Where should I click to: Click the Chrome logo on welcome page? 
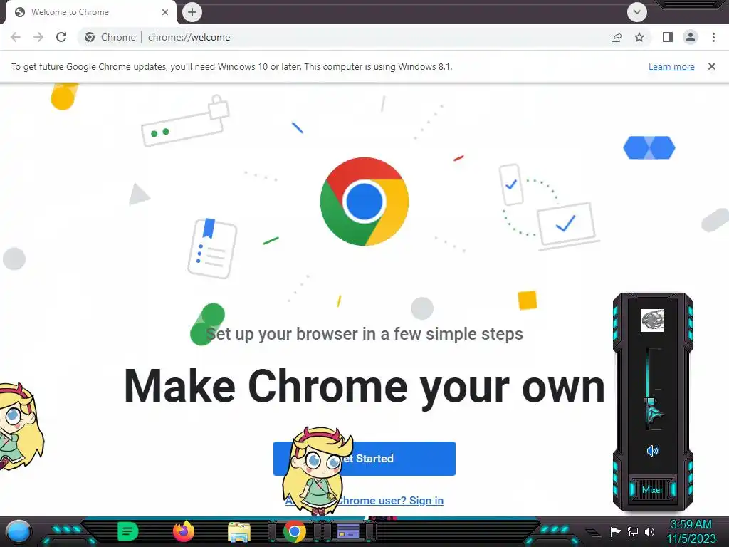(x=364, y=202)
